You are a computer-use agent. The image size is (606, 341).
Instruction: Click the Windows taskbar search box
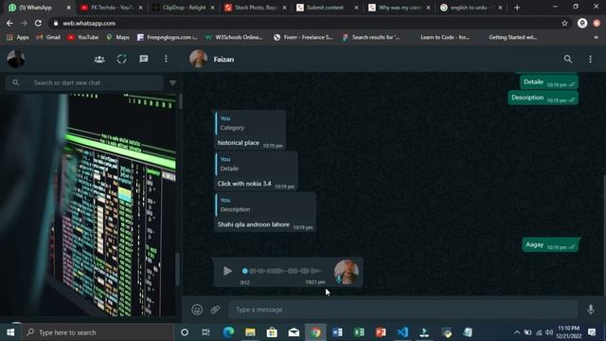[x=98, y=332]
